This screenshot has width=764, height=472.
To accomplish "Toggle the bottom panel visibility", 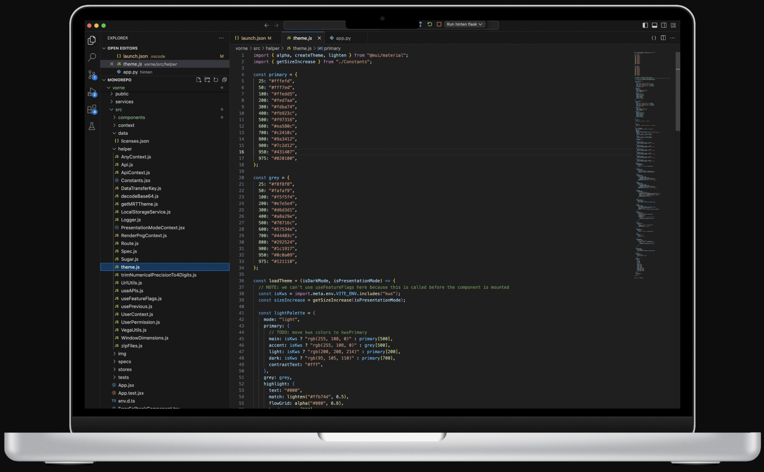I will [654, 25].
